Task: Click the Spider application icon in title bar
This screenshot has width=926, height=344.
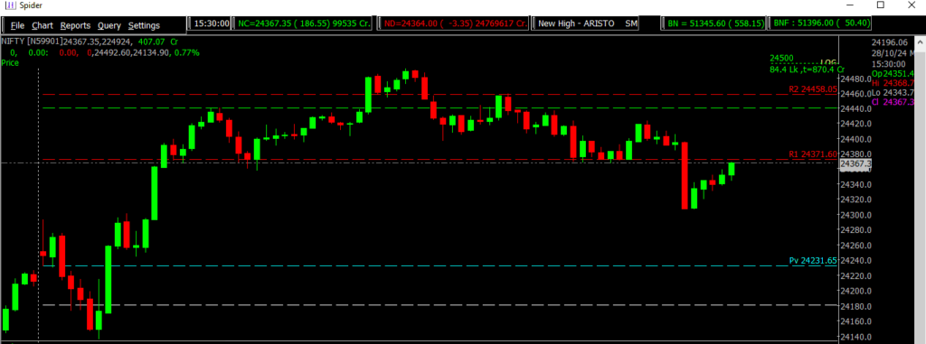Action: point(10,5)
